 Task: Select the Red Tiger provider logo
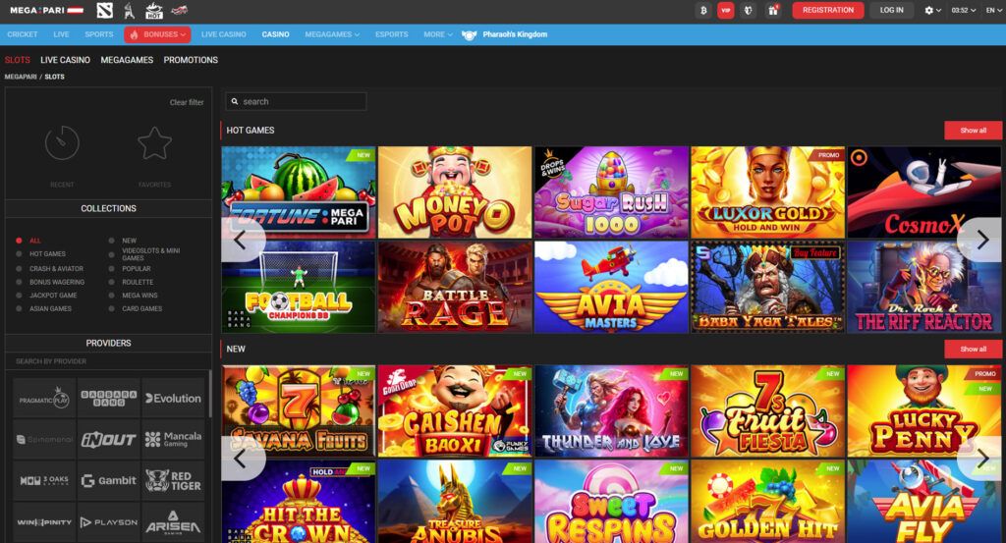(173, 480)
